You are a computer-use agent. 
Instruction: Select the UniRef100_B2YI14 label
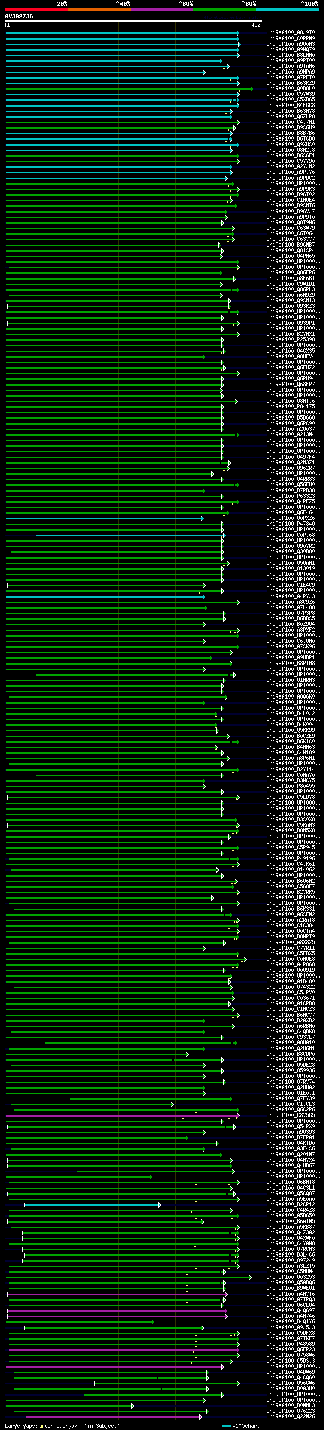pos(291,769)
